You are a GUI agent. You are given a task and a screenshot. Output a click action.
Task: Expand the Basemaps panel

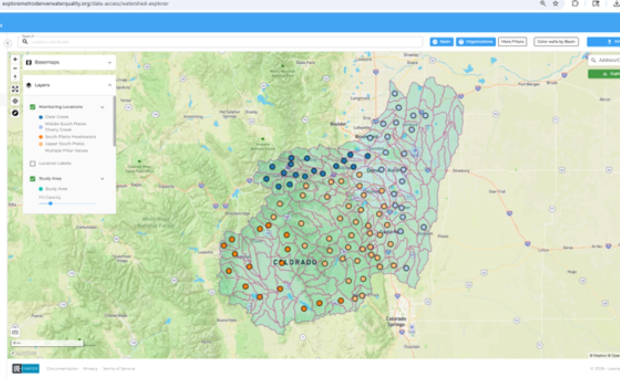(x=109, y=63)
